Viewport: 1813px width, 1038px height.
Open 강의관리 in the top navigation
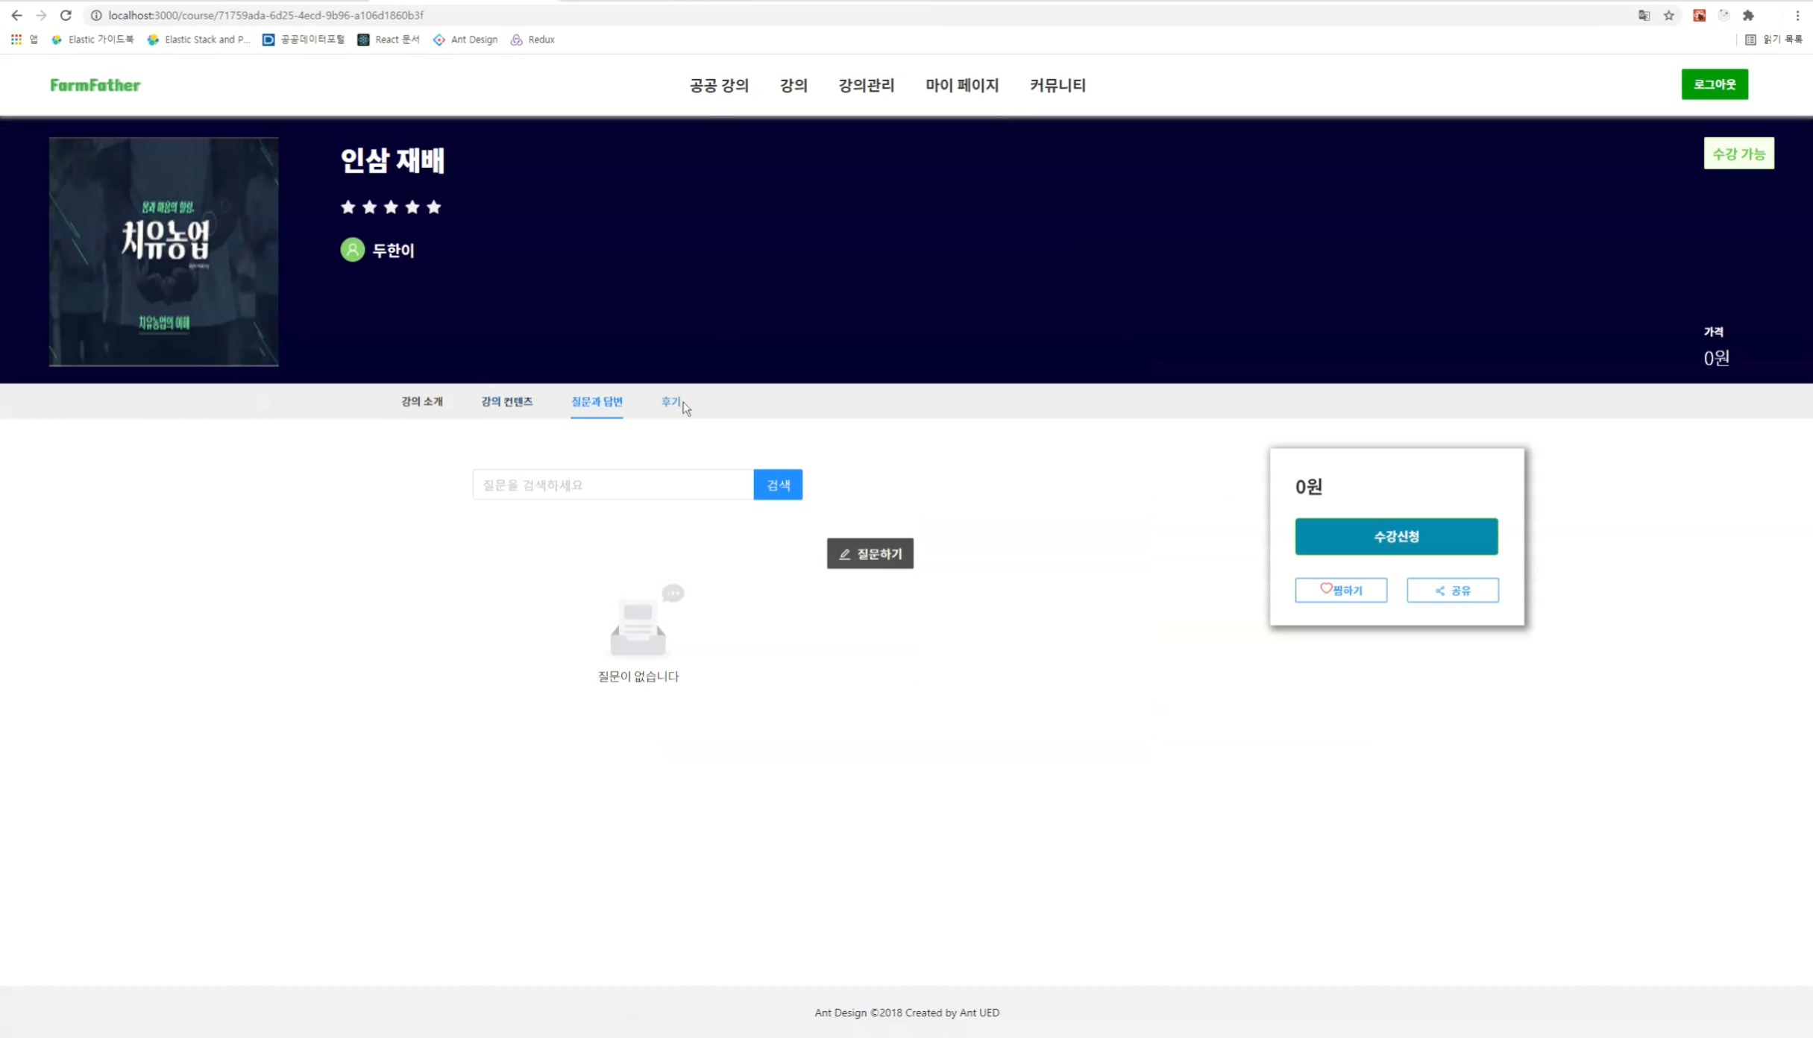coord(866,85)
